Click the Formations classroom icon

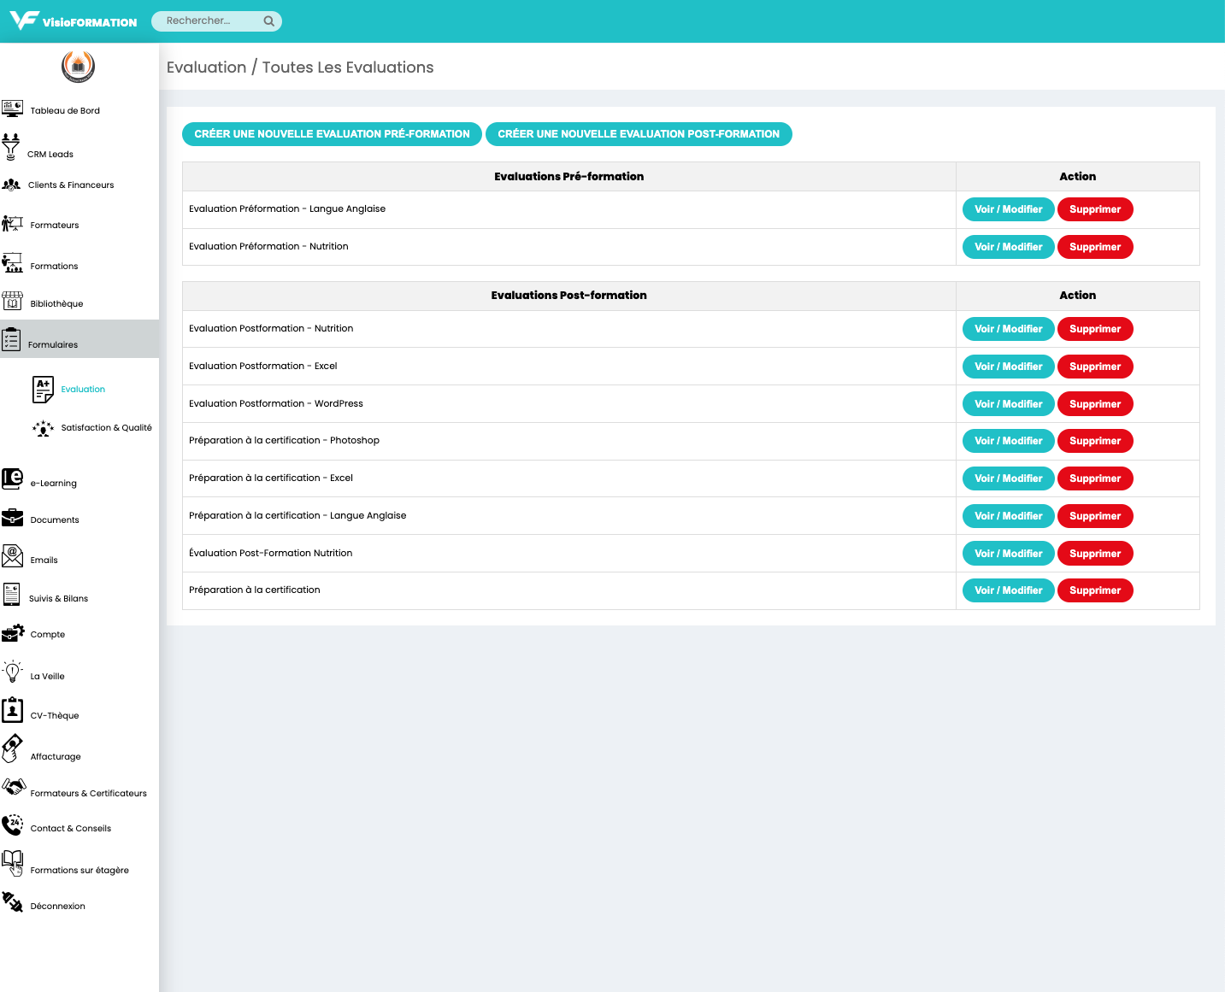coord(12,263)
